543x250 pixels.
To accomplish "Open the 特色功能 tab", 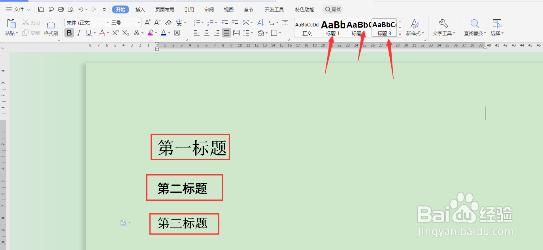I will 305,9.
